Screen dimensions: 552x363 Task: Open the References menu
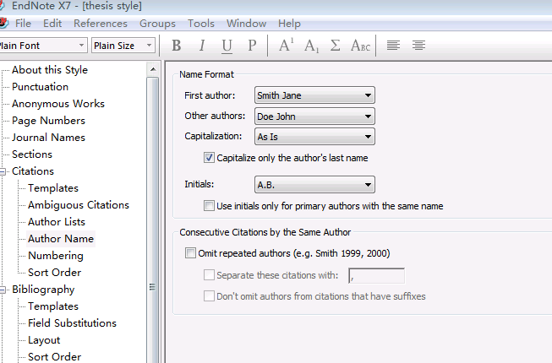click(x=101, y=23)
